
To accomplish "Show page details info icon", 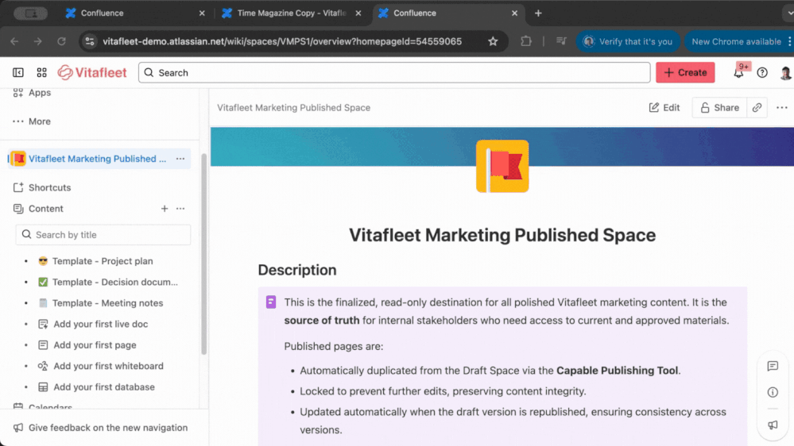I will point(773,392).
